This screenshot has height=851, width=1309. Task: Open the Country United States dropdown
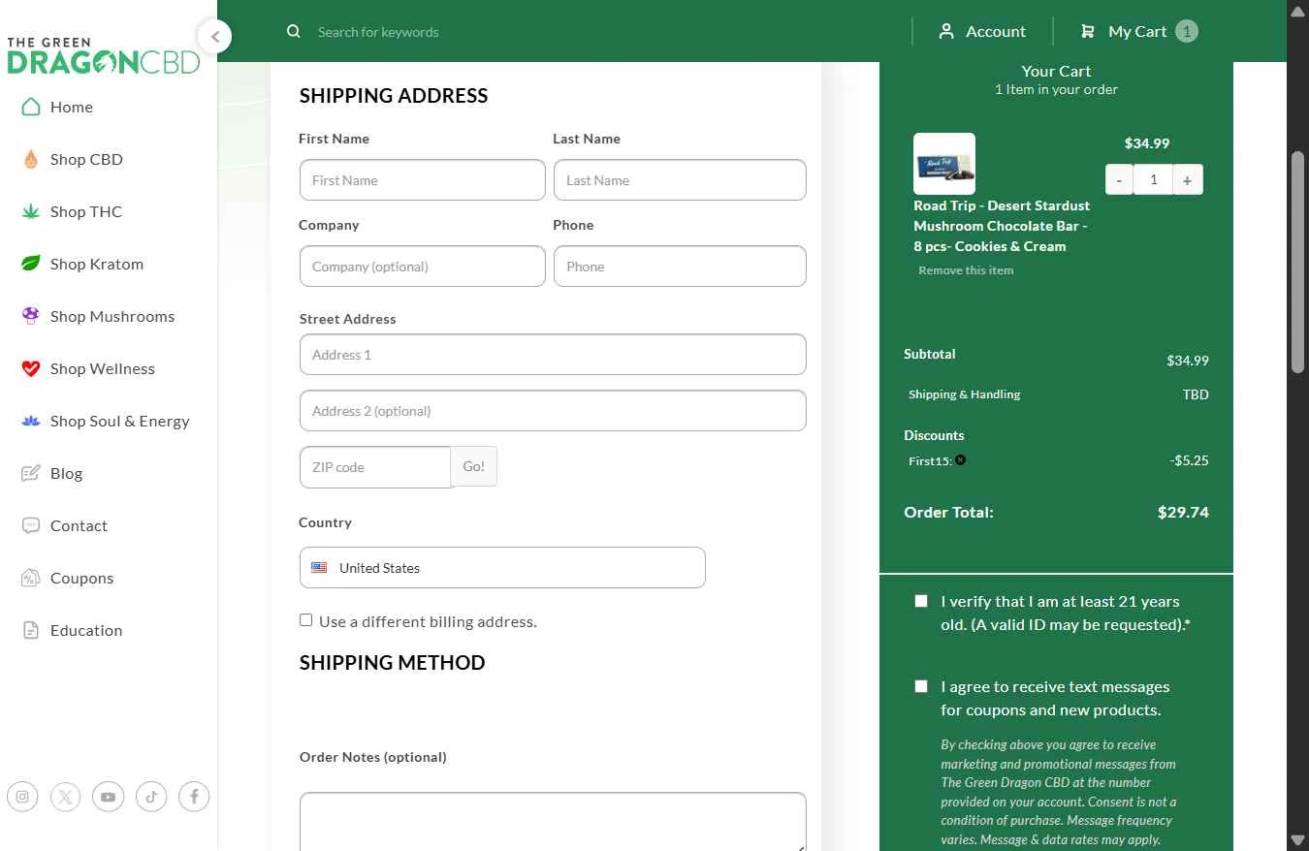(502, 568)
